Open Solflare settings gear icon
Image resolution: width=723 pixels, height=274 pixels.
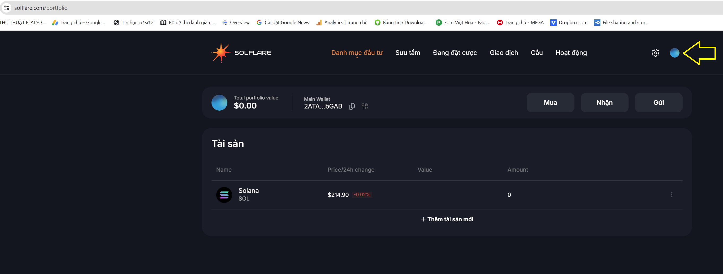click(x=655, y=53)
